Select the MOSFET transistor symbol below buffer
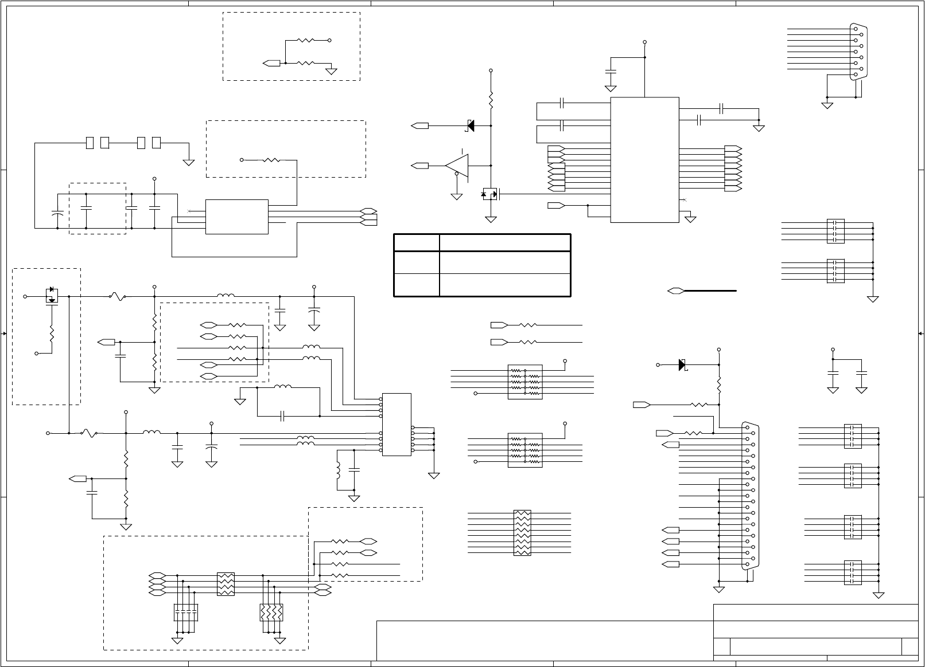 pos(491,194)
